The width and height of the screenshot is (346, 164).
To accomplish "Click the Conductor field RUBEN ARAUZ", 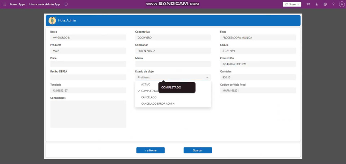I will click(x=173, y=51).
